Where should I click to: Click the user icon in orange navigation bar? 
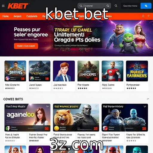143,16
